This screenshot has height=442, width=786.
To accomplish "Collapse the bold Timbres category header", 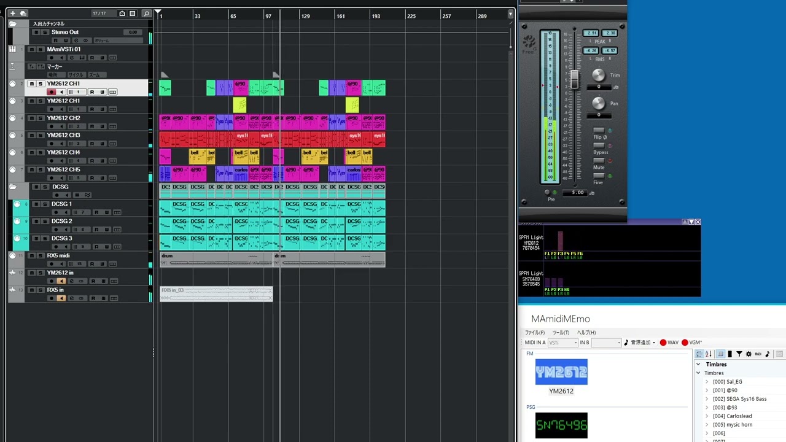I will click(698, 365).
